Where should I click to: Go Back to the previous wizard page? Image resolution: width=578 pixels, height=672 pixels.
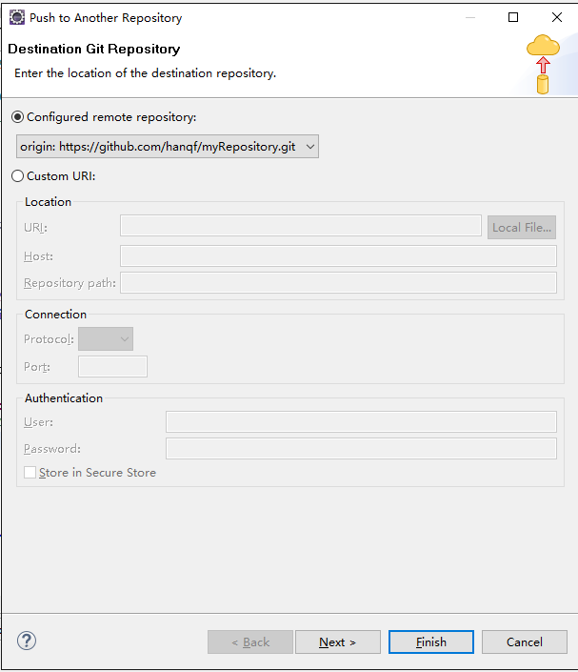(250, 642)
